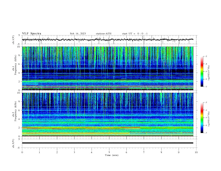Click the ch.2 colorbar "log(PSD)(V²/Hz)" label
The image size is (221, 171).
(209, 119)
